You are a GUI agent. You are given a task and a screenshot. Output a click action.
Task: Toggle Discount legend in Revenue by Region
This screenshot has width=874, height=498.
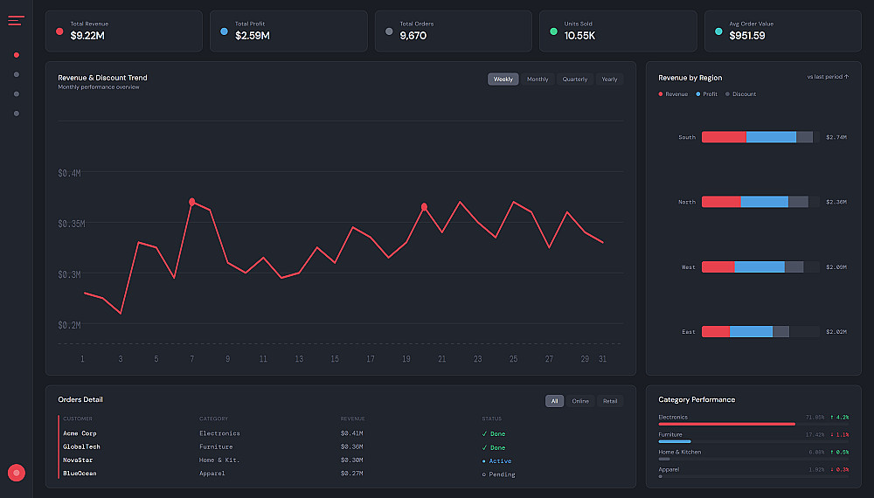741,94
